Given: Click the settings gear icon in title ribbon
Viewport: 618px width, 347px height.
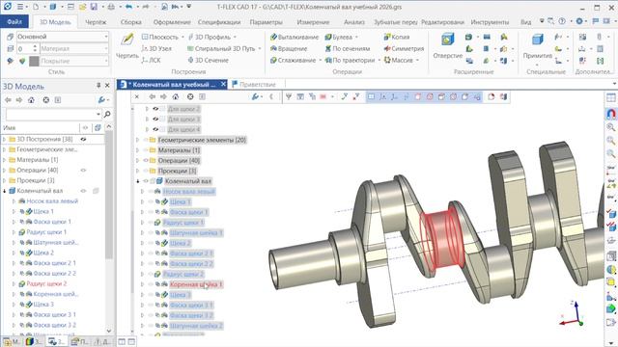Looking at the screenshot, I should coord(579,21).
